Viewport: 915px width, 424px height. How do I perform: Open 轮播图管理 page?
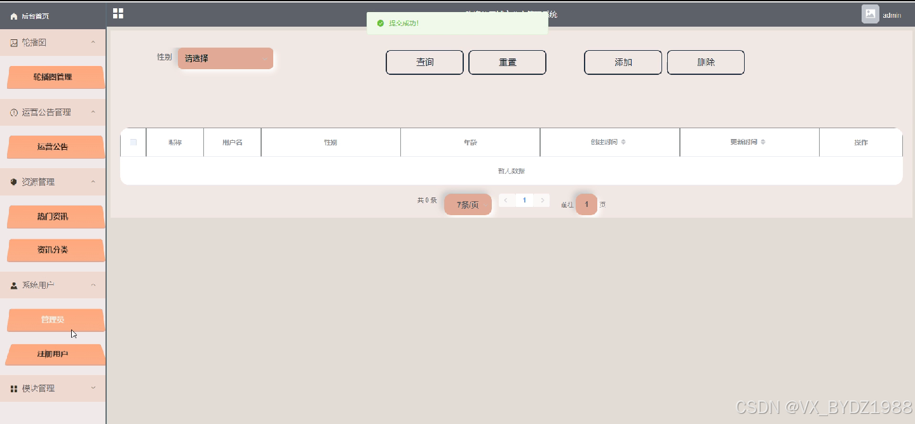tap(56, 77)
